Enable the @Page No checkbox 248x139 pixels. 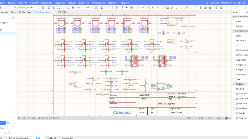[x=234, y=113]
